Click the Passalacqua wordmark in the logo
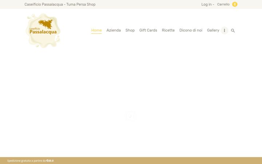Image resolution: width=262 pixels, height=164 pixels. click(43, 32)
